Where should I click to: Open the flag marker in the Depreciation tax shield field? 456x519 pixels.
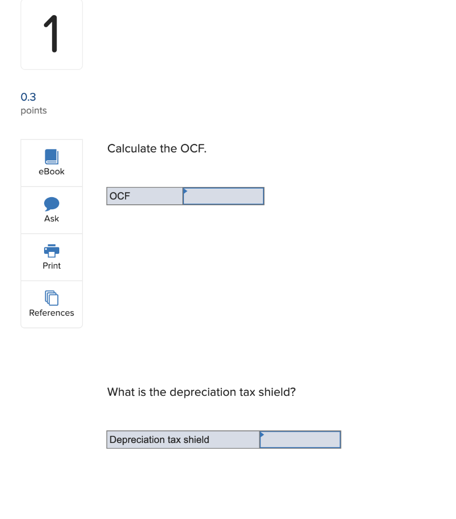click(x=262, y=435)
